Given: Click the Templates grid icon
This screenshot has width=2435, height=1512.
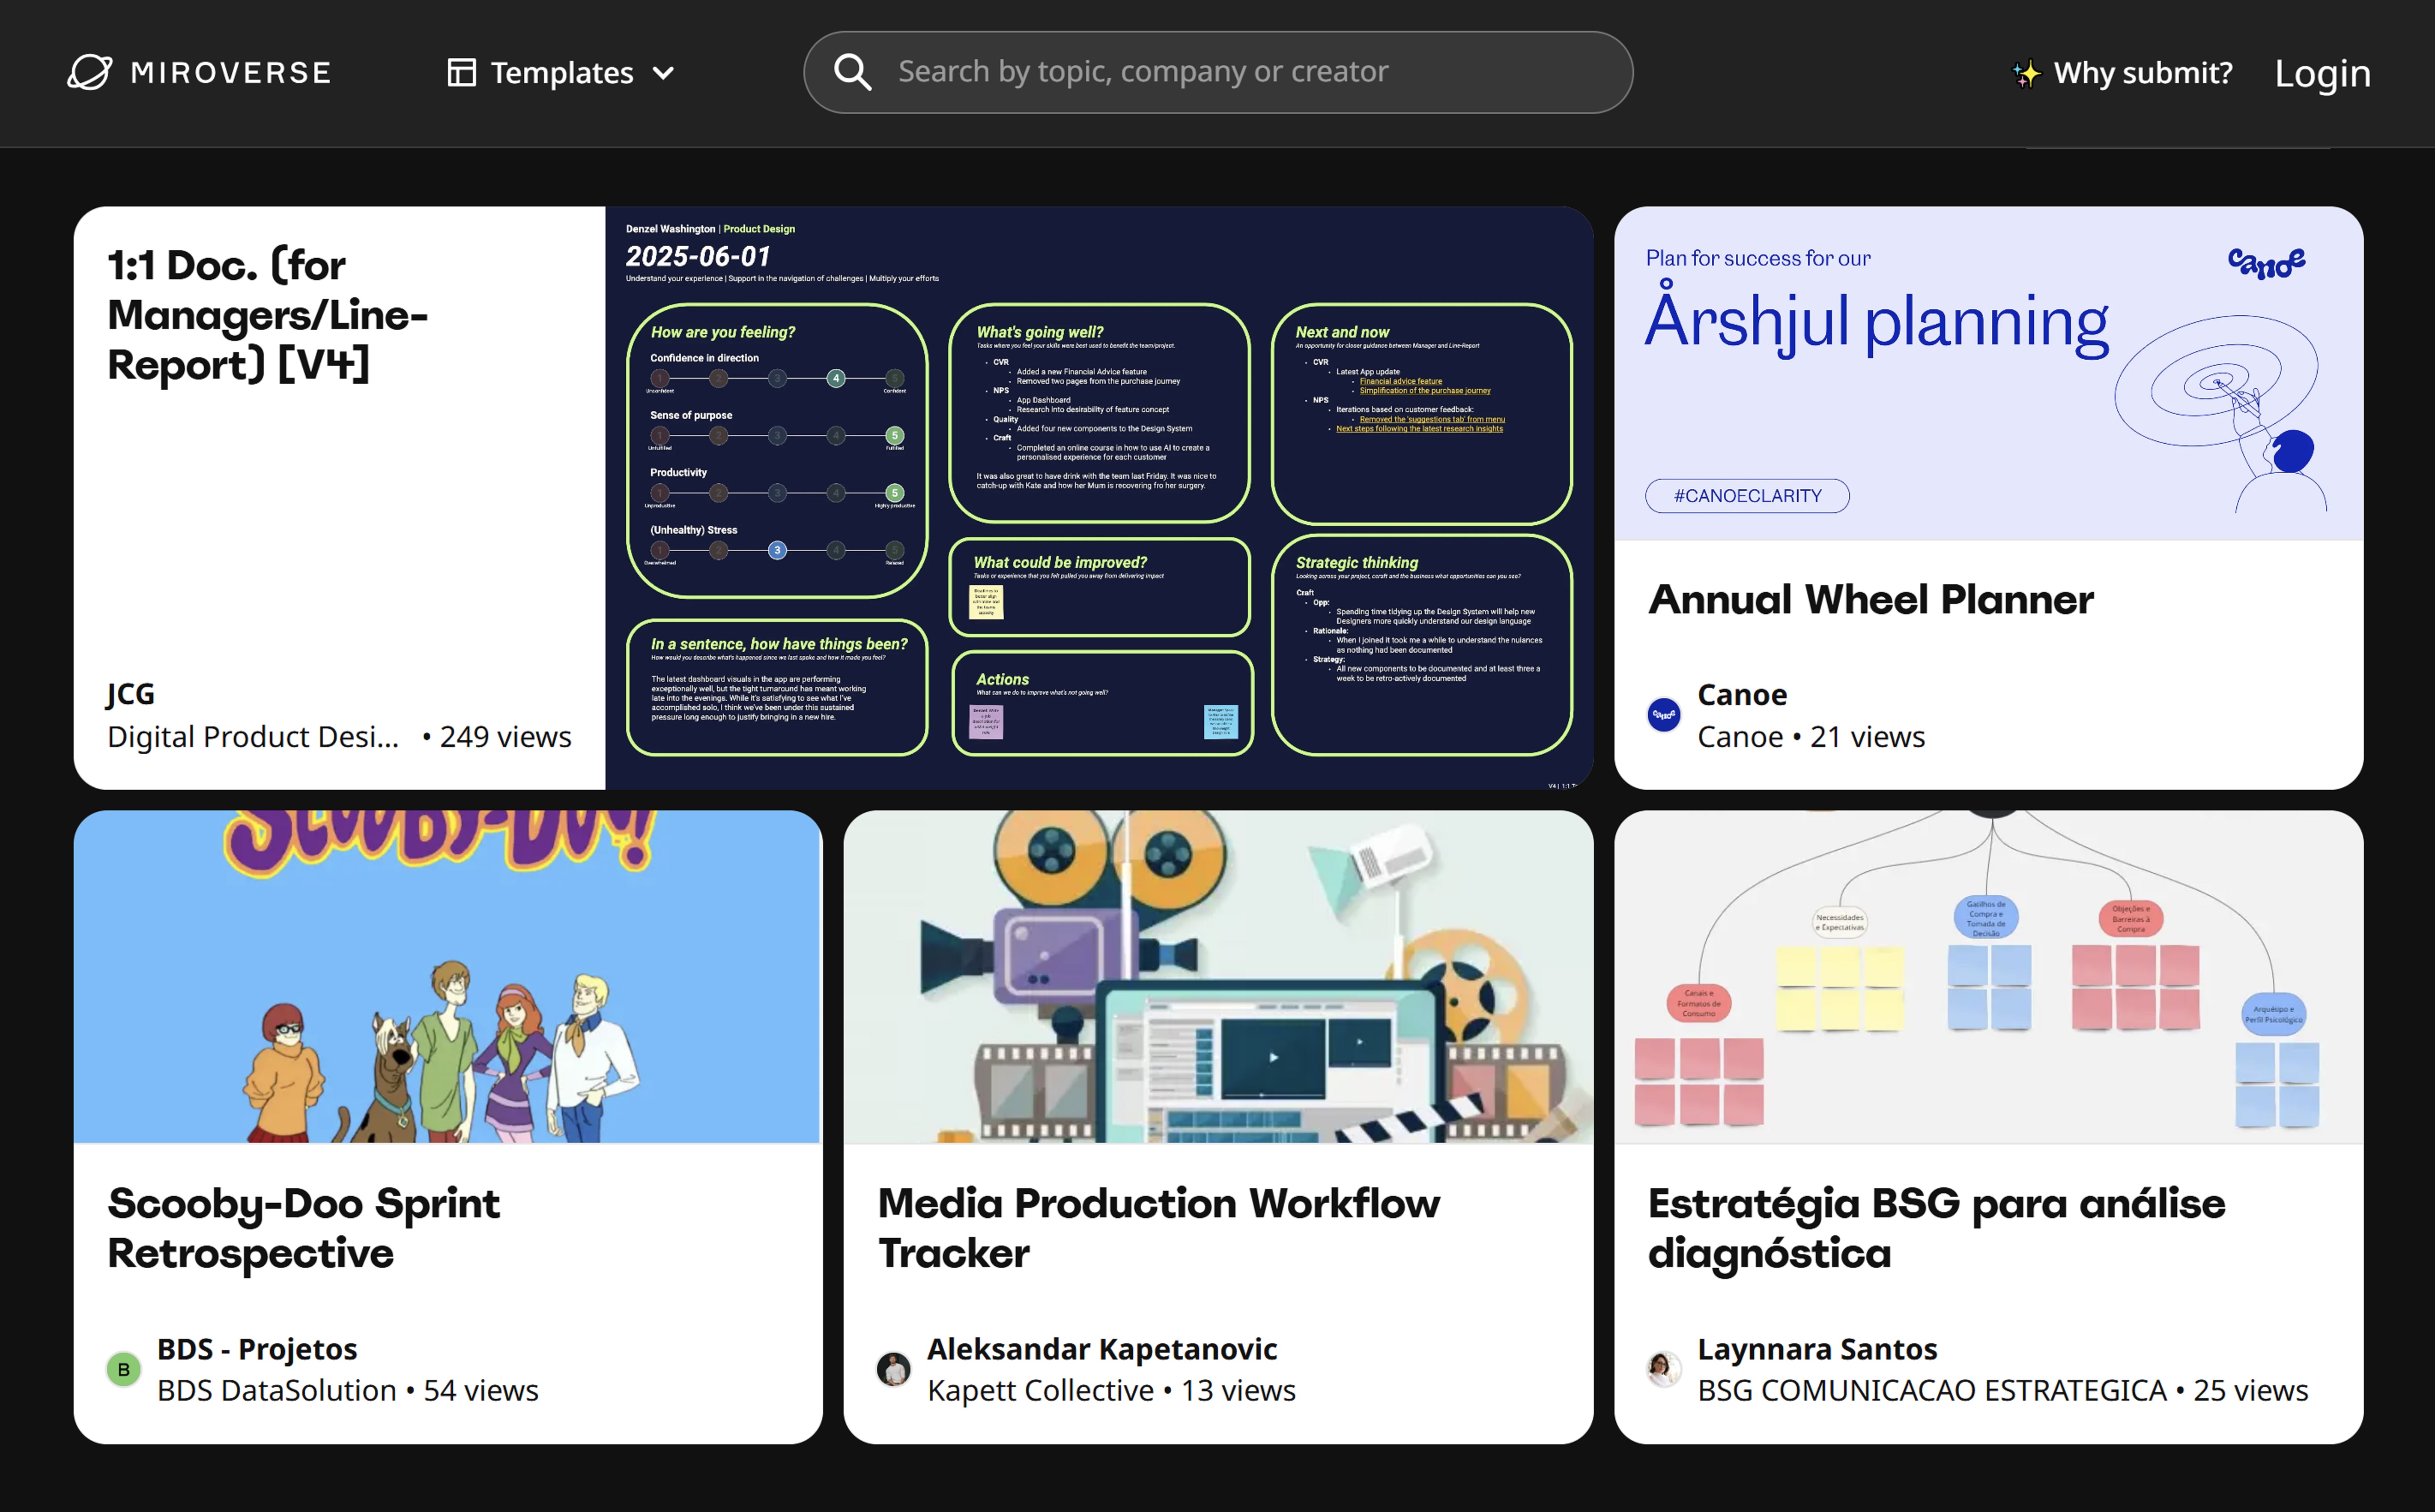Looking at the screenshot, I should click(x=461, y=72).
